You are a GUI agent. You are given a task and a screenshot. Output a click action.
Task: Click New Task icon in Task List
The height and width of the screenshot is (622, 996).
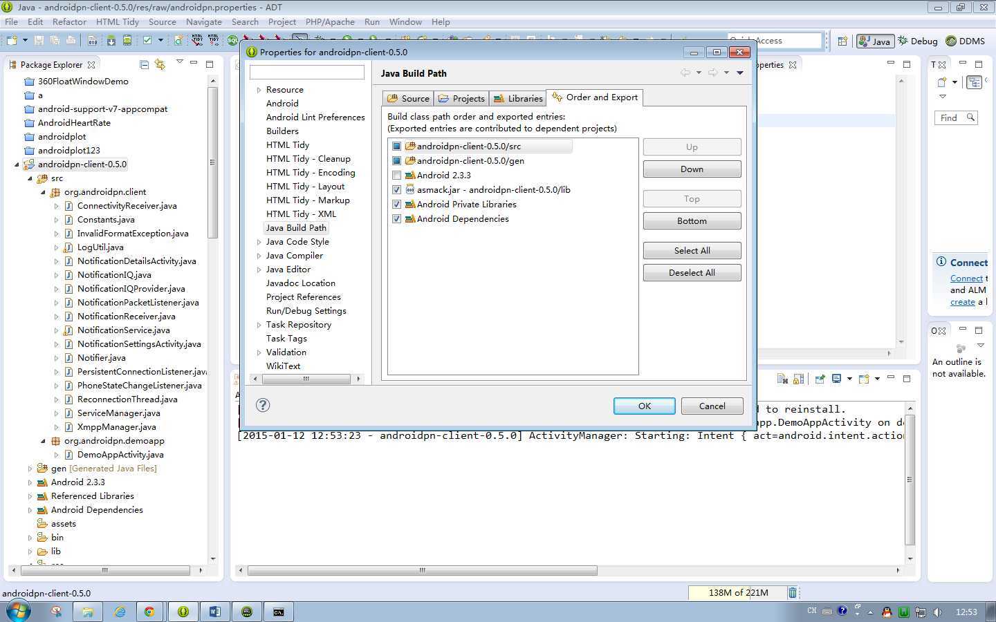coord(942,82)
